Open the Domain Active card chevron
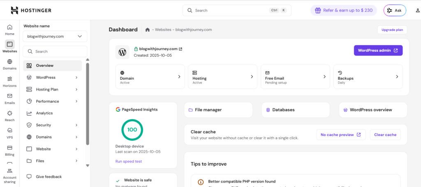The height and width of the screenshot is (187, 421). pos(179,77)
